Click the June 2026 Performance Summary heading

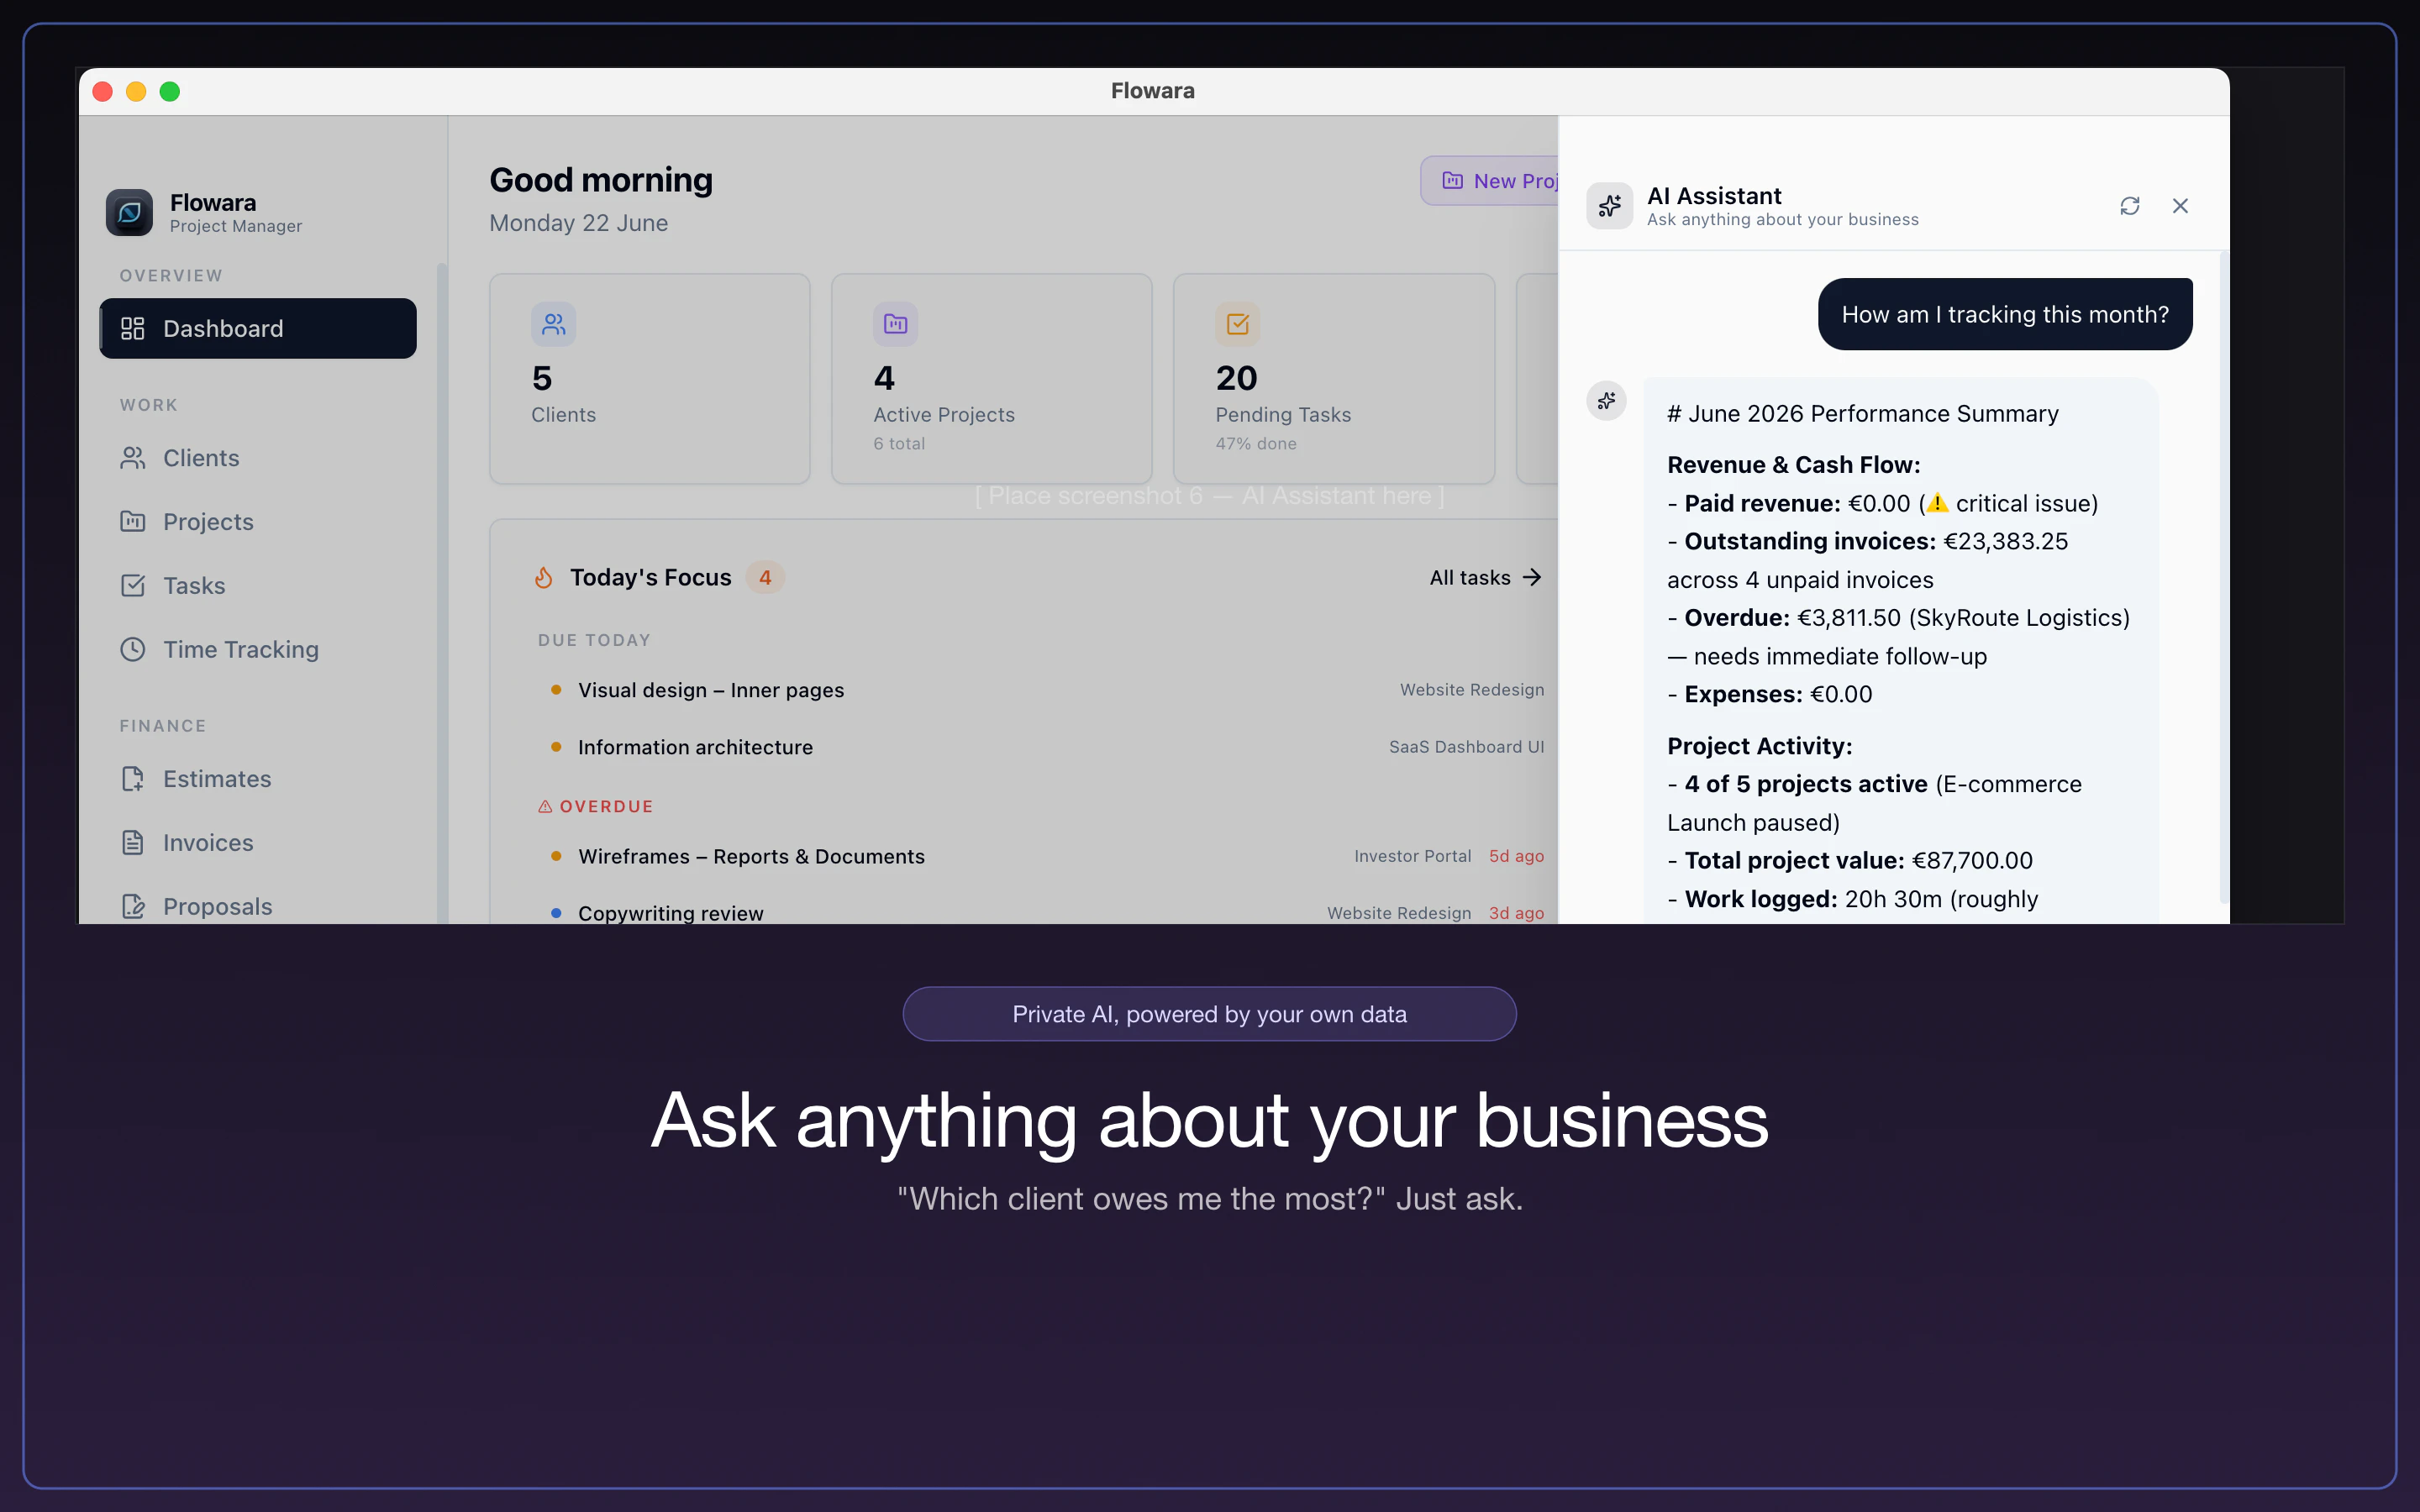[x=1863, y=414]
